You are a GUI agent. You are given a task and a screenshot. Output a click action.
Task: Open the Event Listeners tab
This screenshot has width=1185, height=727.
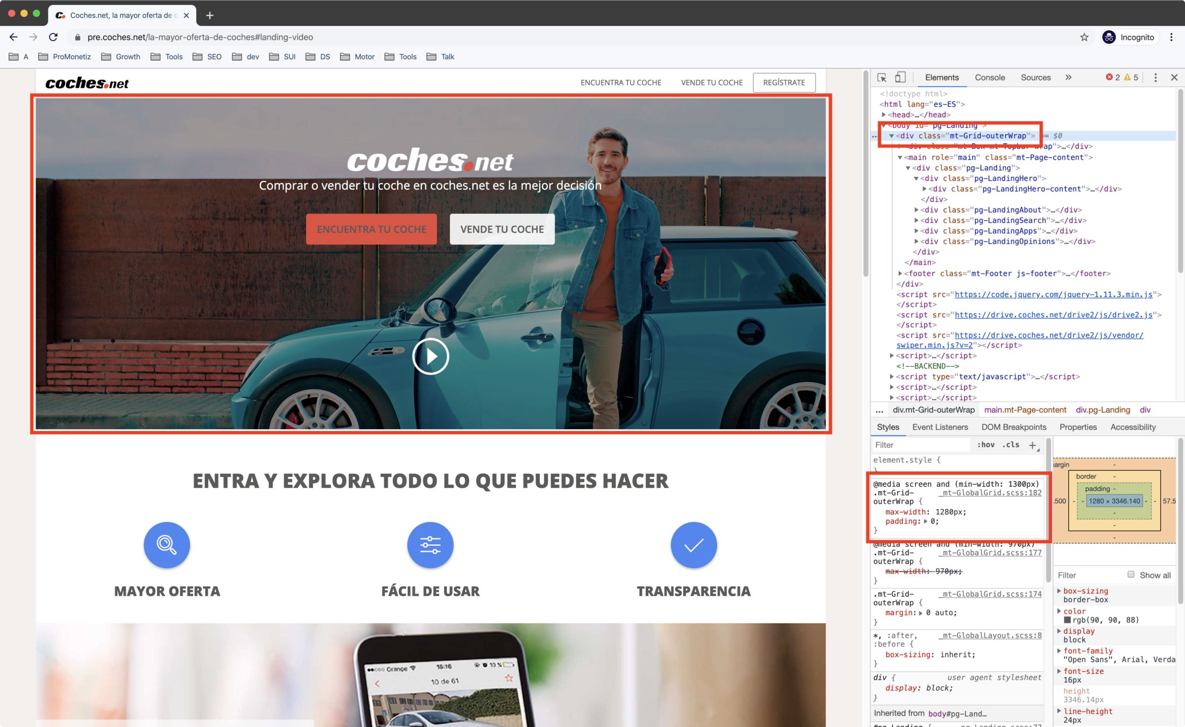click(940, 427)
